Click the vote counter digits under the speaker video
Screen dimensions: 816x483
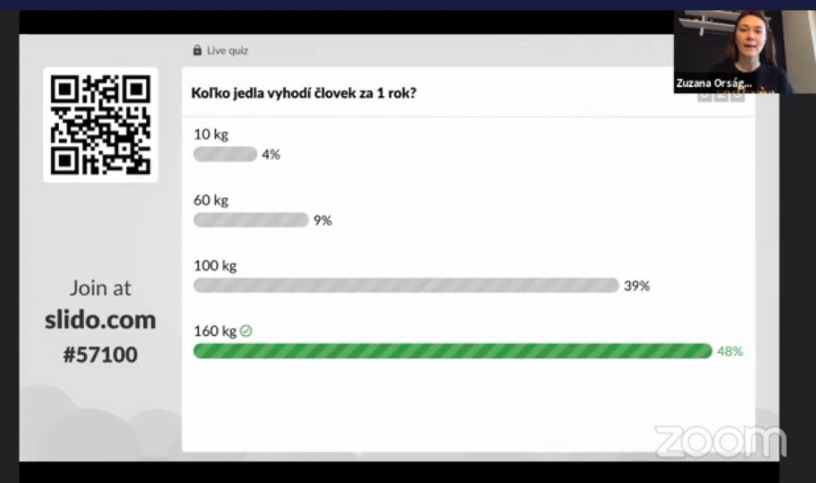(721, 96)
